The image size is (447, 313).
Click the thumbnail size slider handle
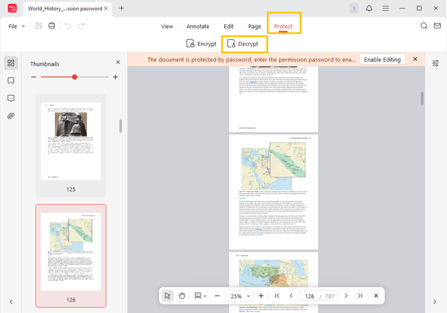[75, 77]
